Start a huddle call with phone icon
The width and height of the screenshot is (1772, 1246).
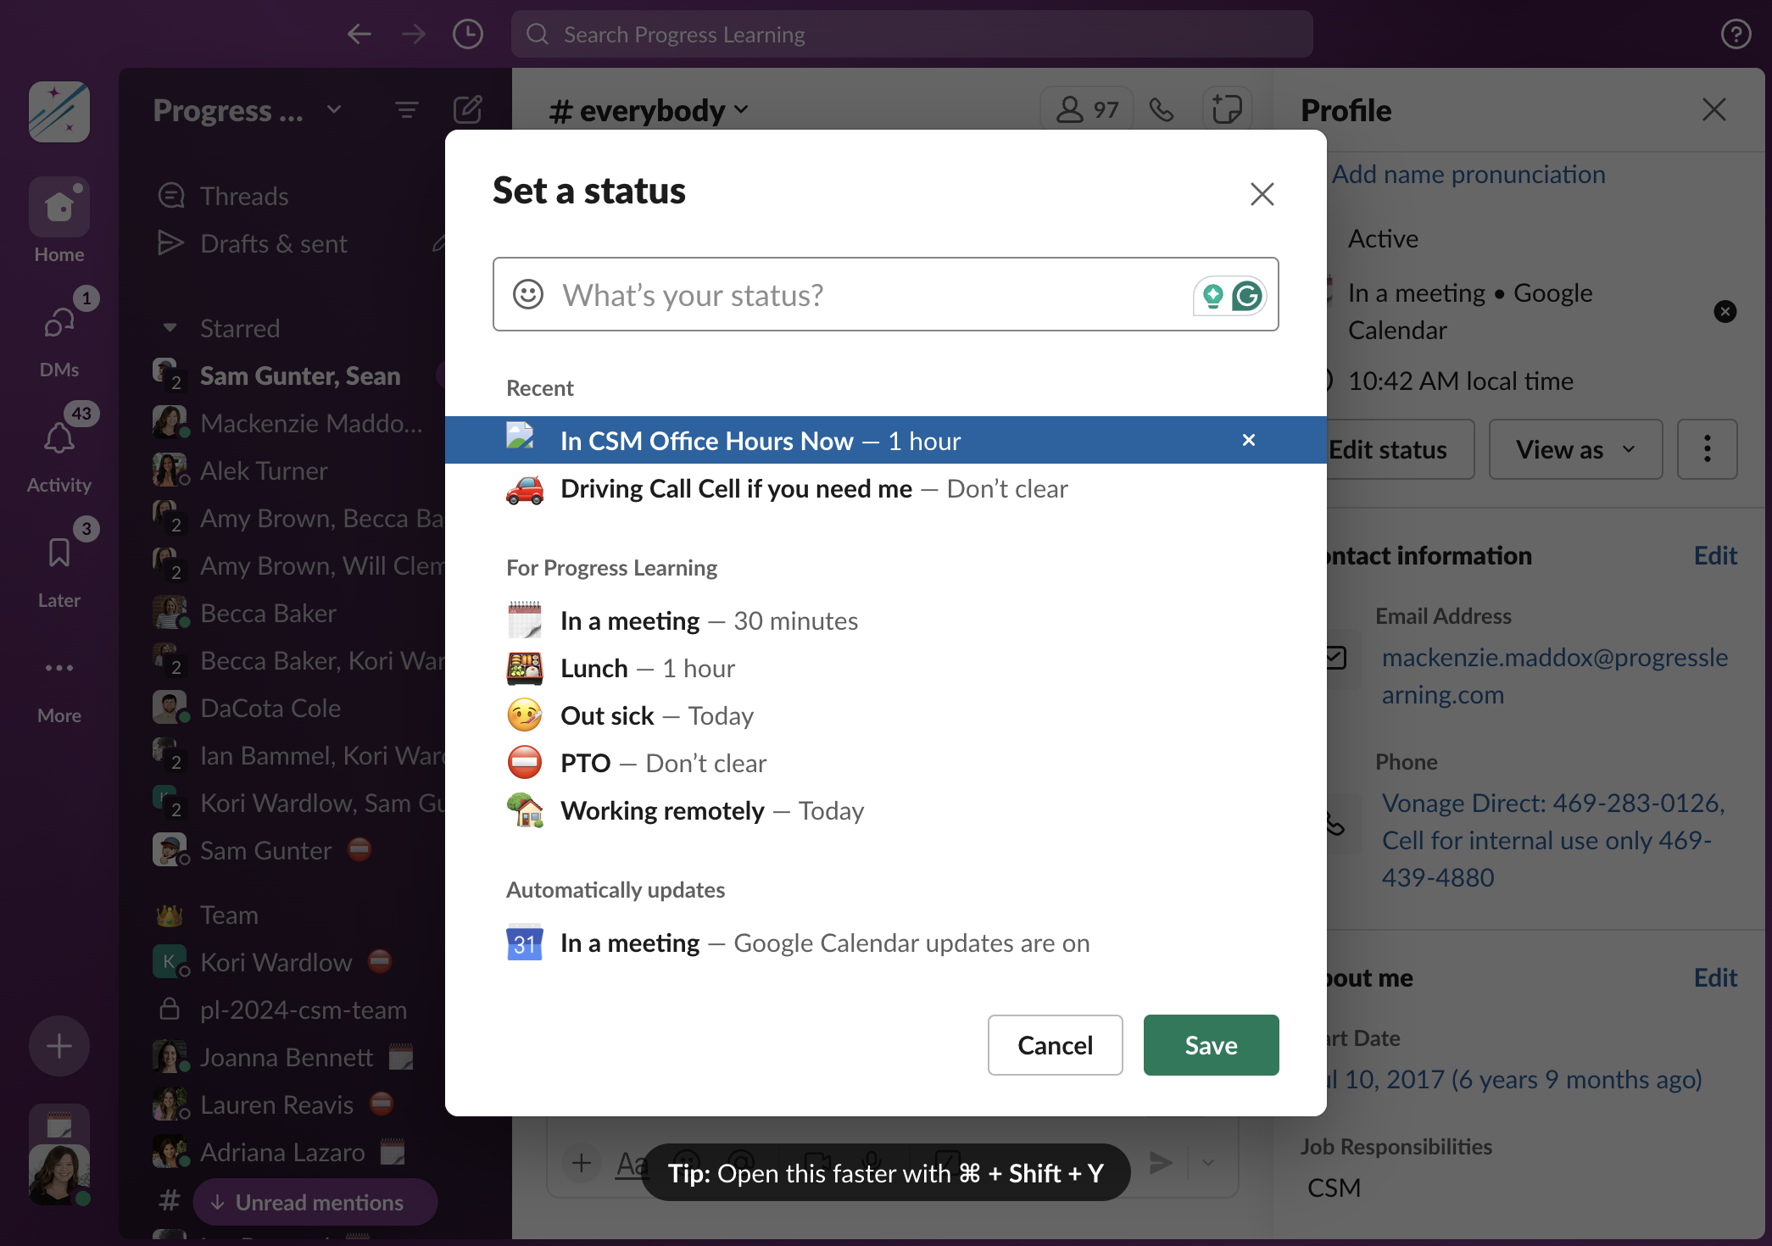tap(1161, 110)
